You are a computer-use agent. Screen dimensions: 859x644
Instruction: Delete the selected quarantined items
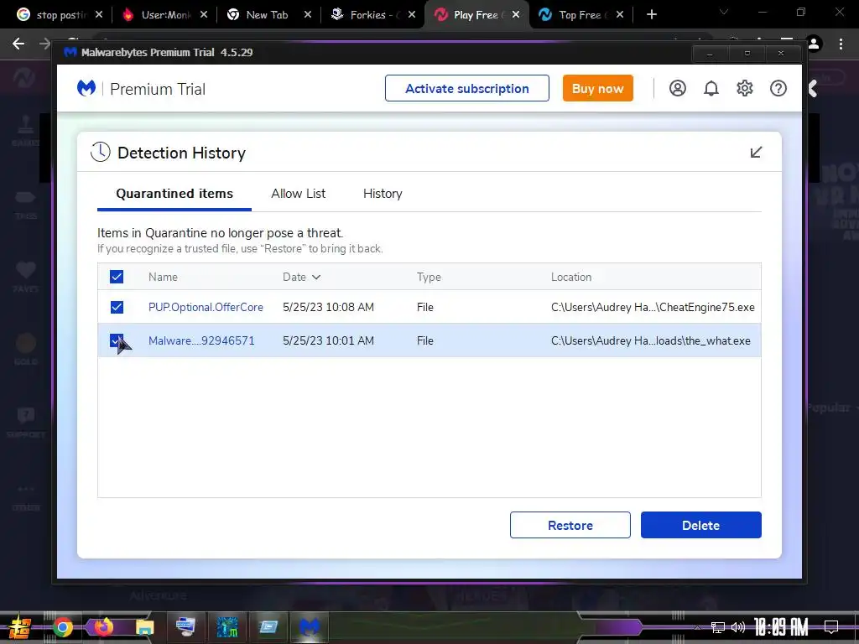point(700,525)
